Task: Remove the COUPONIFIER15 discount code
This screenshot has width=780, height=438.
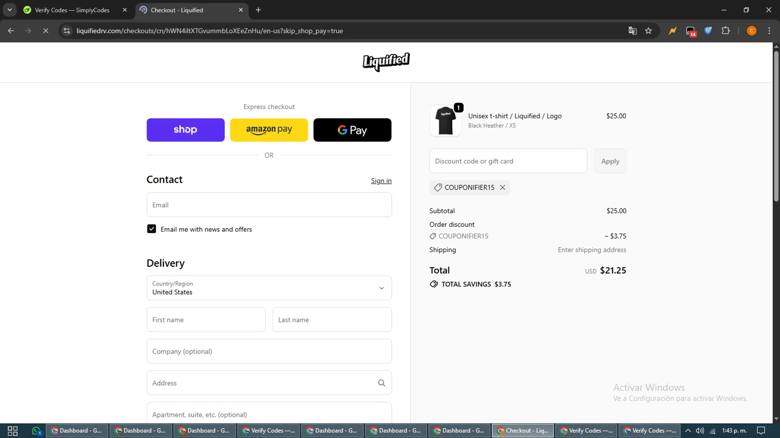Action: coord(503,187)
